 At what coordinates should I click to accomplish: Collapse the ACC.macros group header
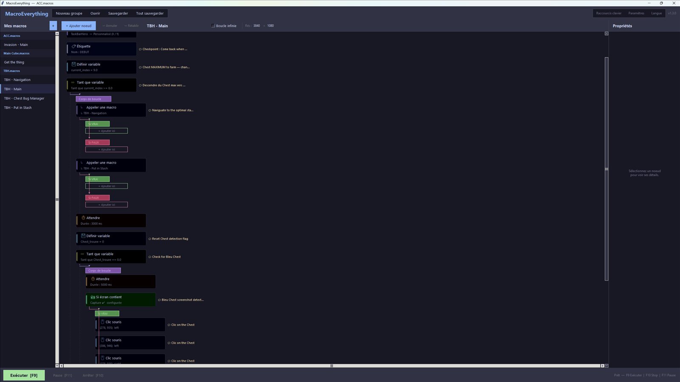click(28, 36)
